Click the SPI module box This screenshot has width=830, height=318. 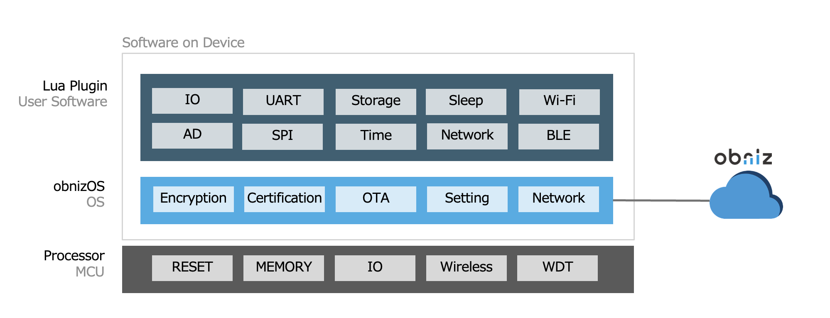[282, 136]
